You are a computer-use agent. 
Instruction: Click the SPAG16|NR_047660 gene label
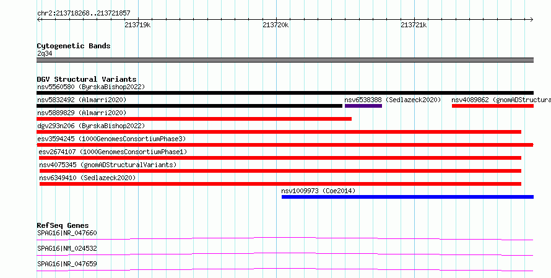click(67, 233)
